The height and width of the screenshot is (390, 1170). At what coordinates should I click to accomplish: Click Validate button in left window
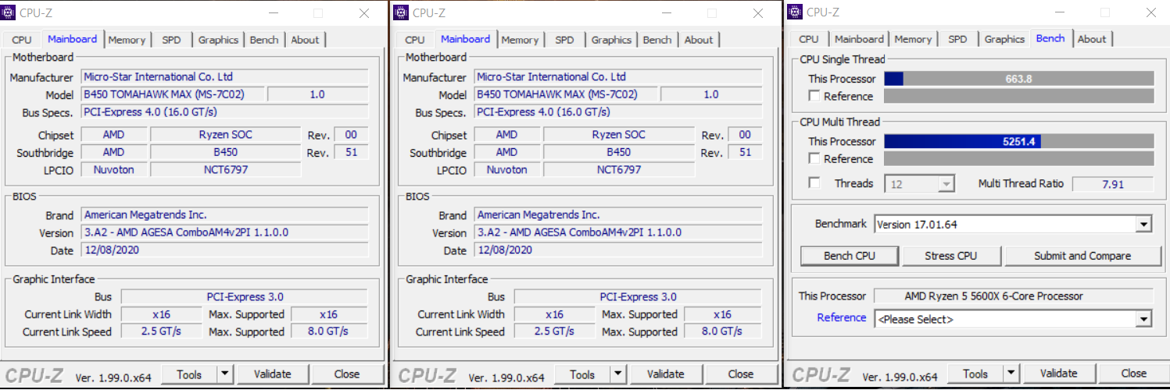click(x=272, y=374)
